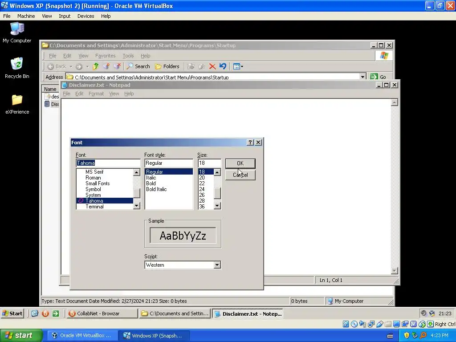Click the disconnect network drive icon
This screenshot has height=342, width=456.
coord(117,66)
